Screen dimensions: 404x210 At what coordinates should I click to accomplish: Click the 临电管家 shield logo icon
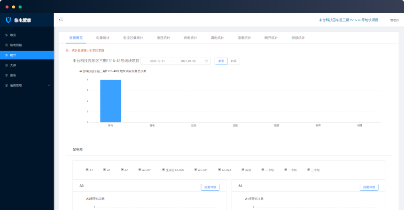[x=8, y=20]
